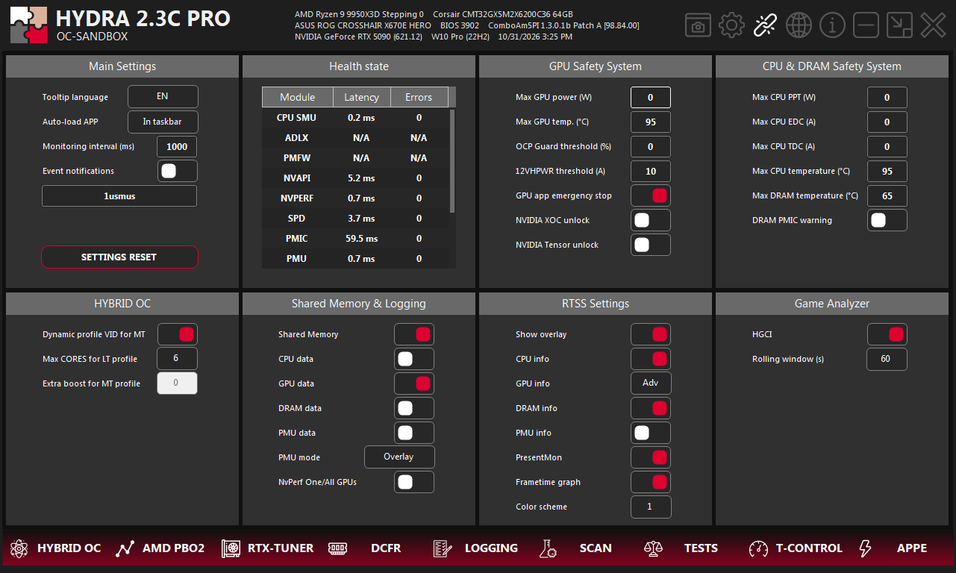The width and height of the screenshot is (956, 573).
Task: Click the atom icon beside HYBRID OC
Action: coord(18,548)
